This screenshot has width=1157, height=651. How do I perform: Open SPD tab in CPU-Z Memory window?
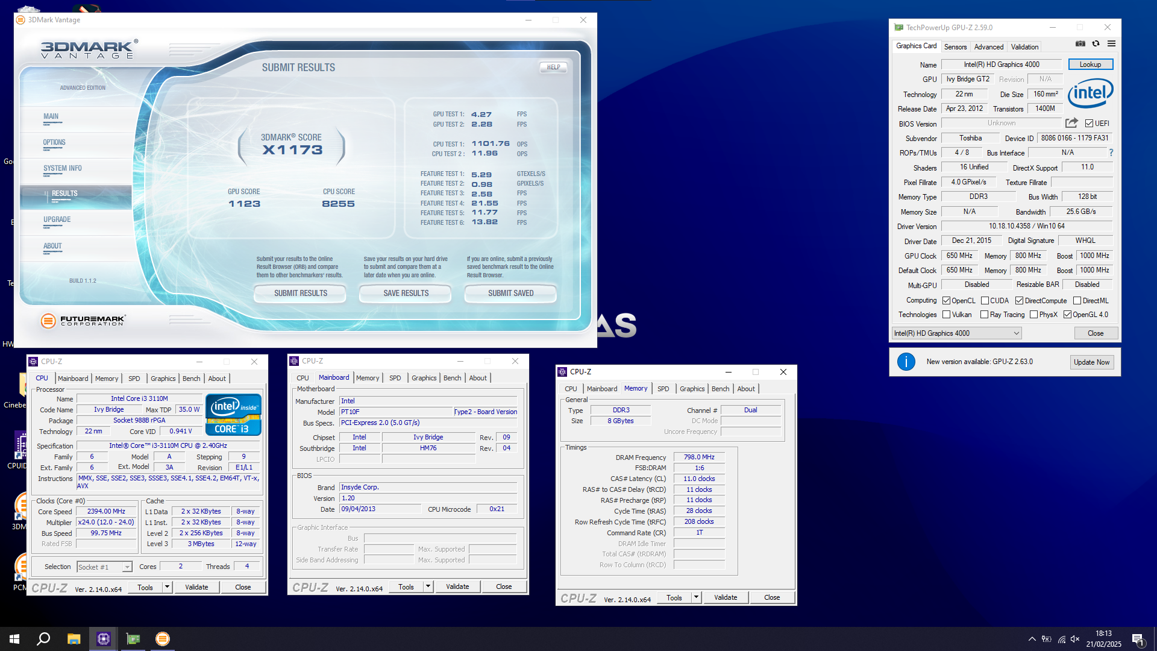tap(663, 389)
